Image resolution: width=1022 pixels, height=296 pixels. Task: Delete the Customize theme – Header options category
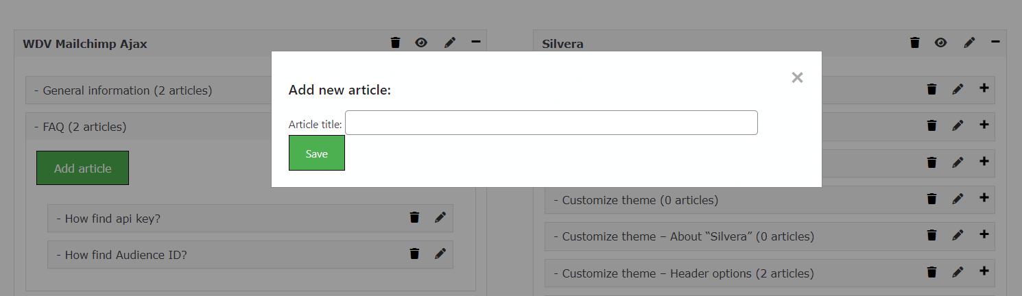(x=931, y=272)
